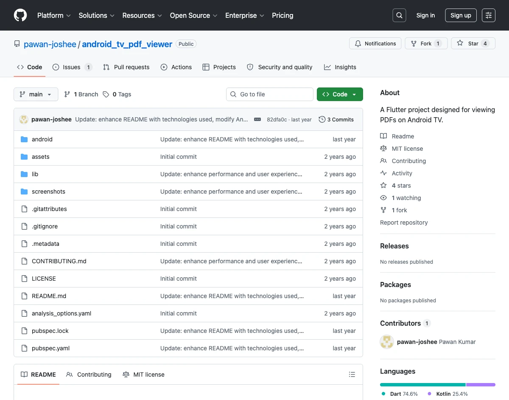Image resolution: width=509 pixels, height=400 pixels.
Task: Open the android folder
Action: tap(42, 139)
